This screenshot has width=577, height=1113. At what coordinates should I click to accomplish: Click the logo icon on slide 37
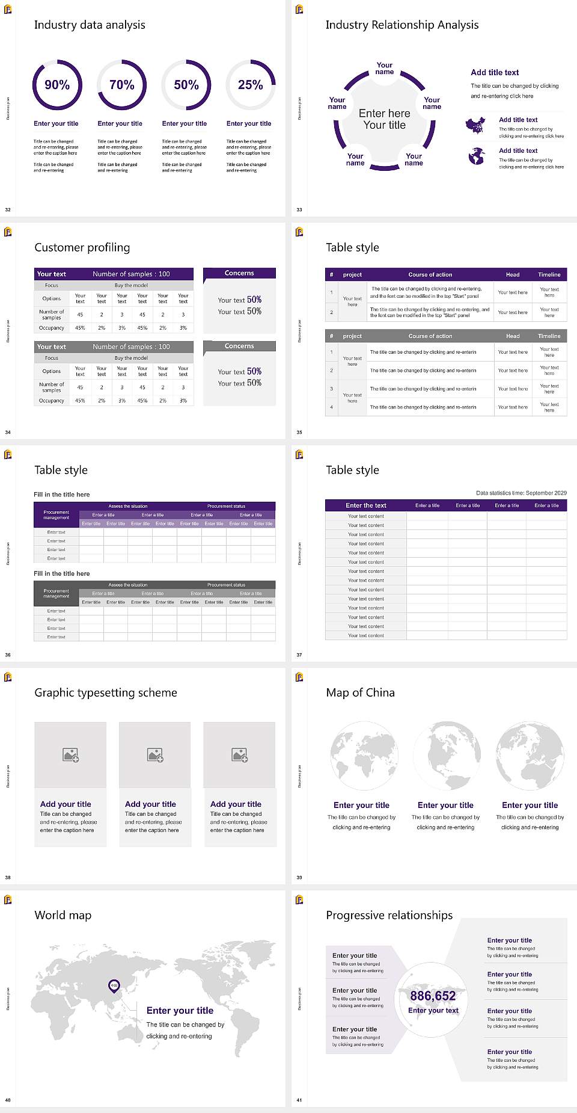click(x=299, y=454)
